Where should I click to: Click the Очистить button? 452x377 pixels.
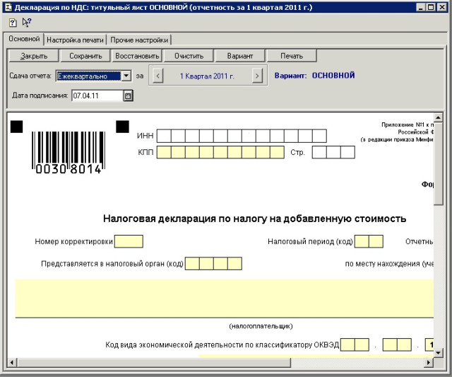coord(189,56)
